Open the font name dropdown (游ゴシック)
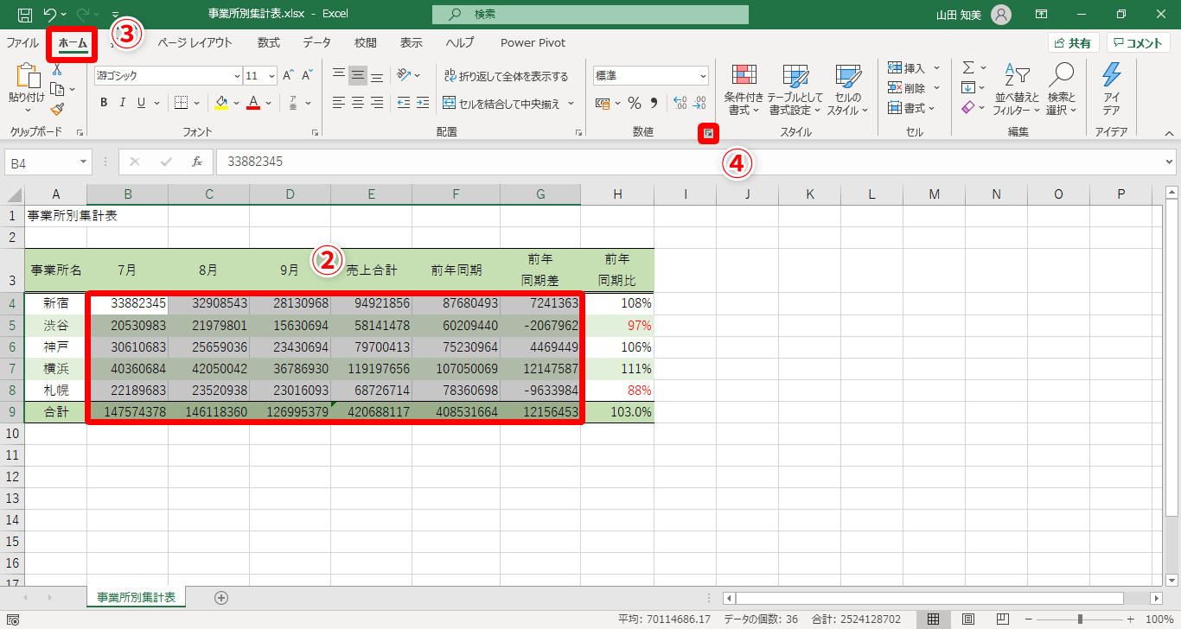Image resolution: width=1181 pixels, height=629 pixels. pyautogui.click(x=238, y=76)
